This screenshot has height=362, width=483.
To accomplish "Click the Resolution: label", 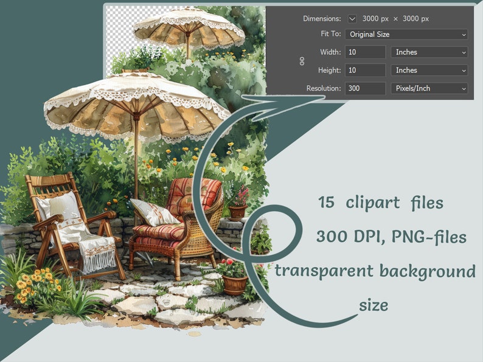I will (x=324, y=88).
